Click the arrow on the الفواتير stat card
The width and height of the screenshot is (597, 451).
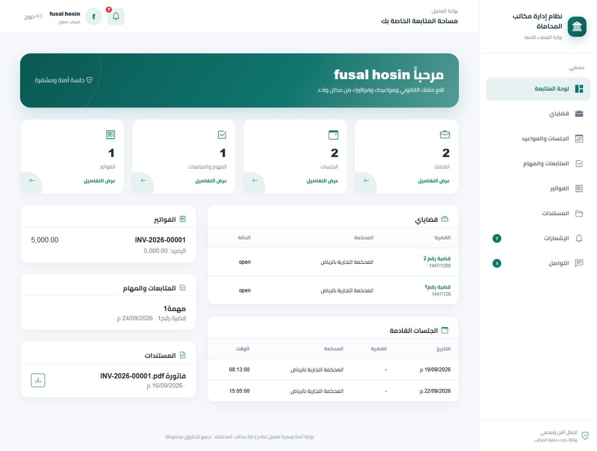(x=32, y=181)
